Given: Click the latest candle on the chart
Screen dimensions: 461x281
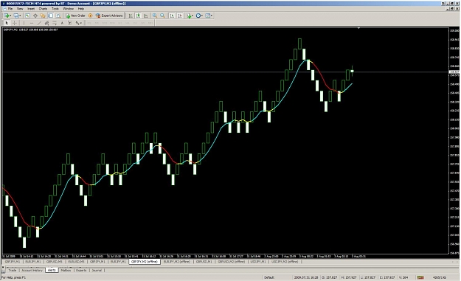Looking at the screenshot, I should [352, 71].
